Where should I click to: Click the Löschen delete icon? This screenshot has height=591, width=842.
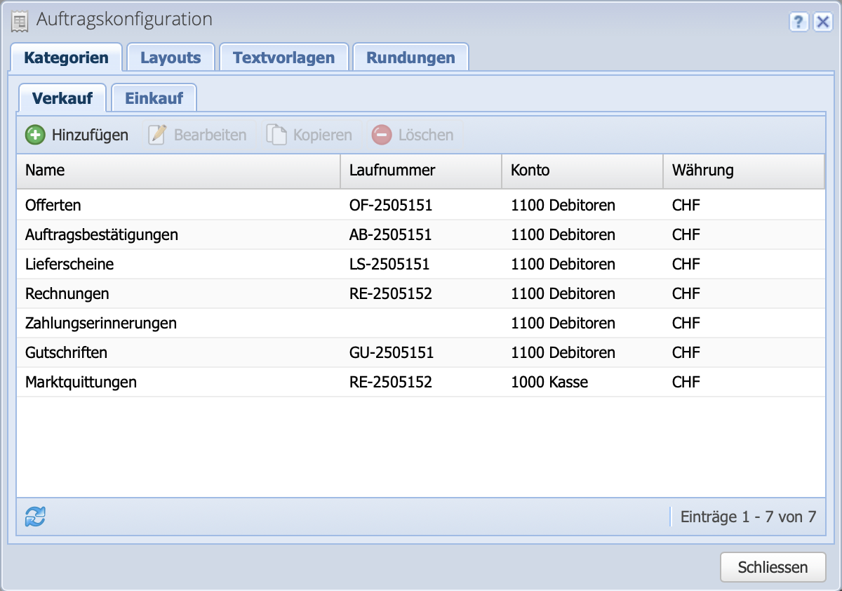click(x=382, y=134)
